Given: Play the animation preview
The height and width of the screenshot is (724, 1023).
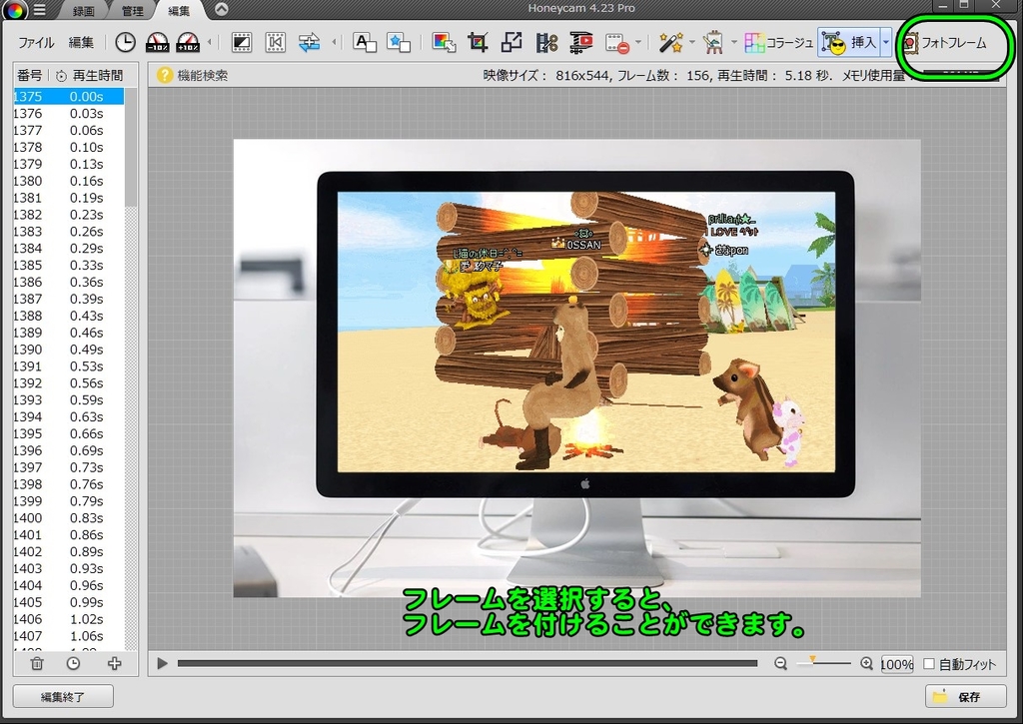Looking at the screenshot, I should [x=162, y=664].
